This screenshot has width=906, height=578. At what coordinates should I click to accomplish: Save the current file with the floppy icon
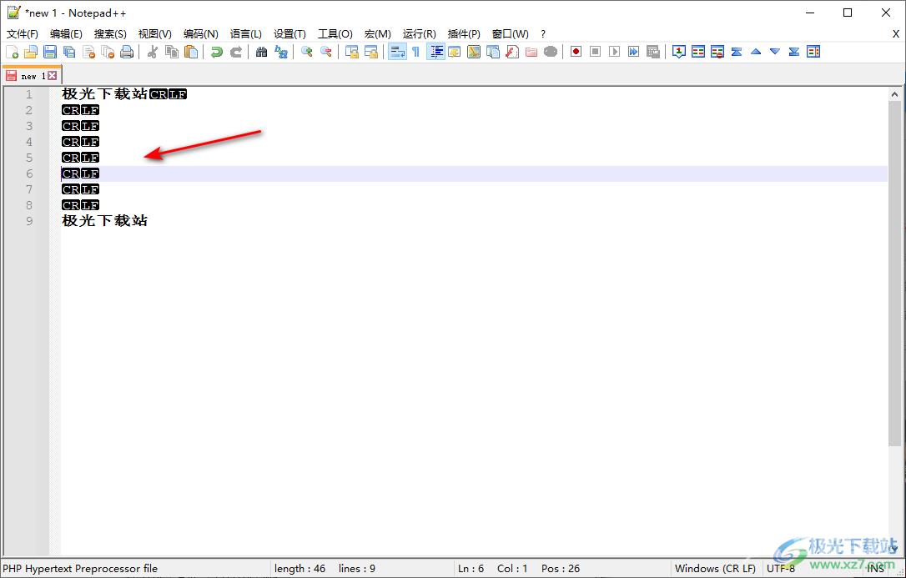pyautogui.click(x=50, y=52)
